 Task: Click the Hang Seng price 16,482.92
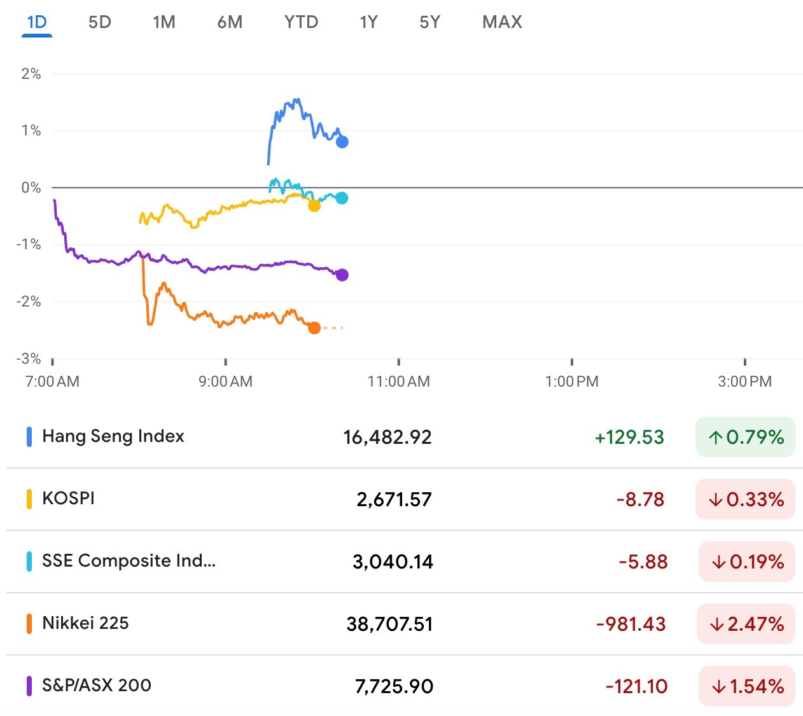pos(388,437)
